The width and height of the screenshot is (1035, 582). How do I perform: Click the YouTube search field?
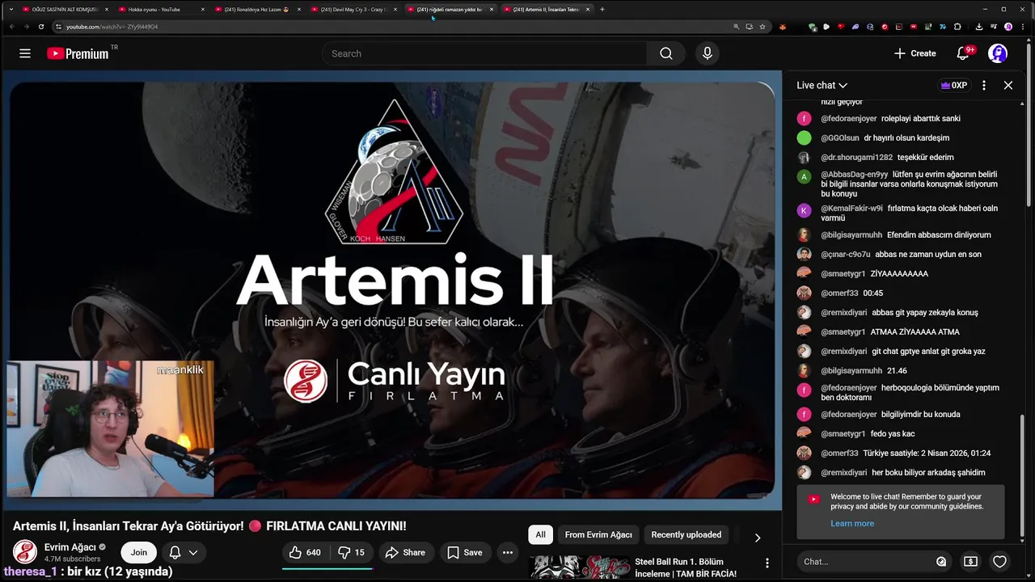coord(484,53)
